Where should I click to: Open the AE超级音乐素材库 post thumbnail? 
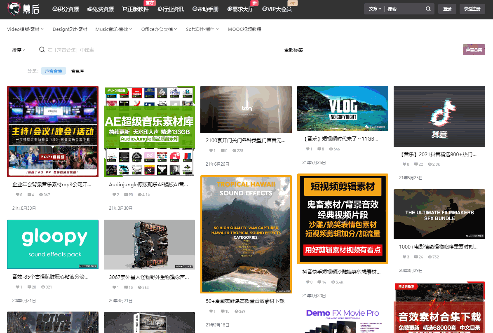pos(149,131)
